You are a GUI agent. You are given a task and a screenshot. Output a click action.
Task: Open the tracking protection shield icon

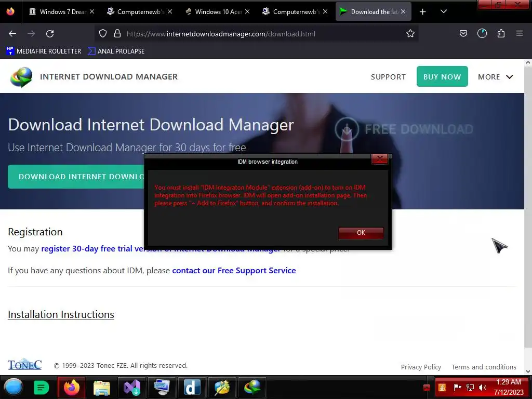click(x=103, y=34)
